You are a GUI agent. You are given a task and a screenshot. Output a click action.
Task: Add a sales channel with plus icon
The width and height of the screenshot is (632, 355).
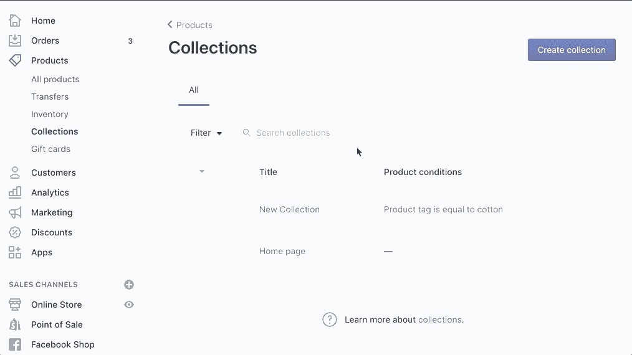pyautogui.click(x=129, y=285)
